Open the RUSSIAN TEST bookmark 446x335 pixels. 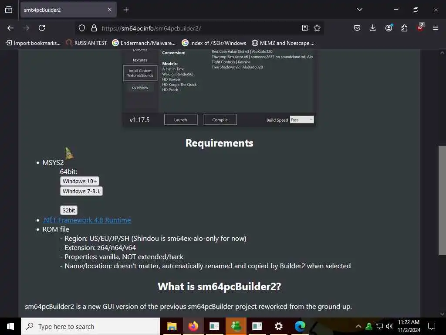pos(87,43)
